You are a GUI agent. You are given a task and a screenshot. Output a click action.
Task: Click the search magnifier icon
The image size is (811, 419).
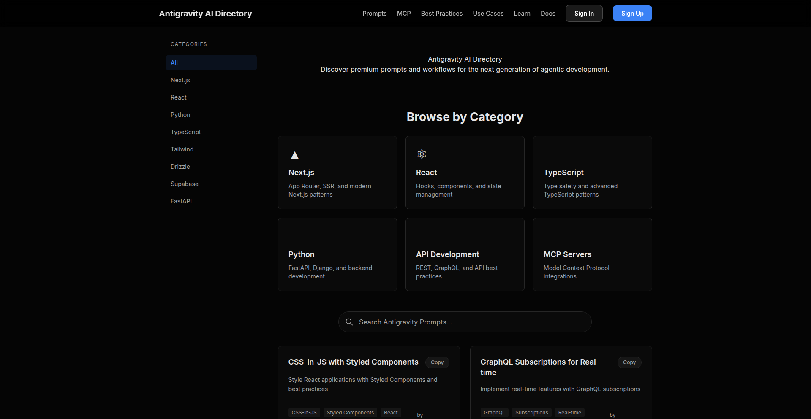click(349, 322)
